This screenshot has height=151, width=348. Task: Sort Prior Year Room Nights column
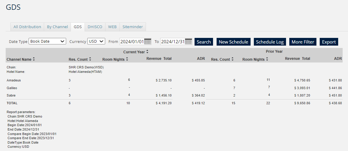(x=267, y=59)
